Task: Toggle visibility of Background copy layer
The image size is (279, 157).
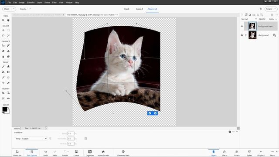Action: [x=242, y=26]
